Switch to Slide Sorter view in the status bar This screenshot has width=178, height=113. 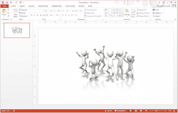(x=136, y=111)
